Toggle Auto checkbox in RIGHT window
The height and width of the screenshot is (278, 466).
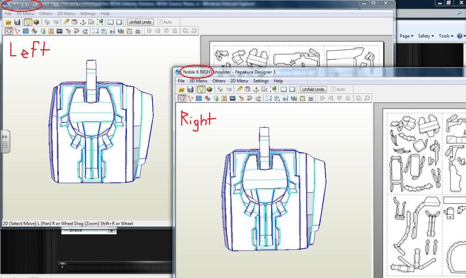338,89
